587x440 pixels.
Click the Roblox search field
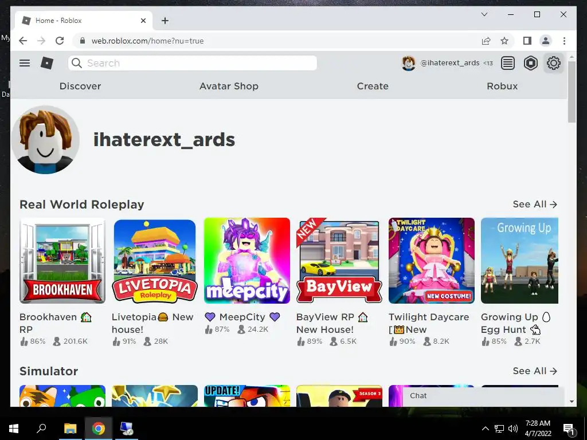click(193, 63)
